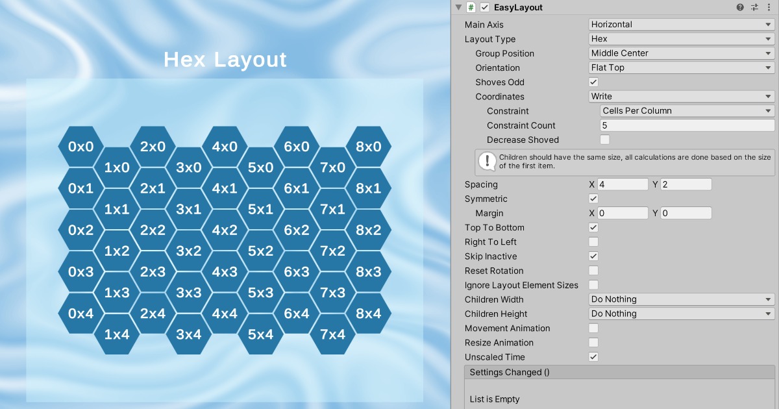Click the Orientation dropdown arrow icon
This screenshot has height=409, width=779.
pyautogui.click(x=769, y=68)
